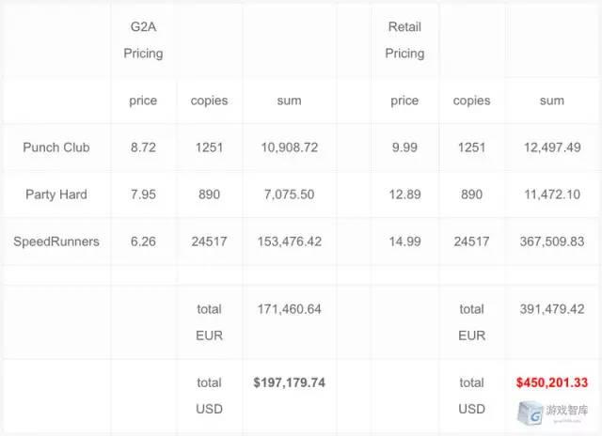Screen dimensions: 602x436
Task: Click the red $450,201.33 total
Action: point(552,382)
